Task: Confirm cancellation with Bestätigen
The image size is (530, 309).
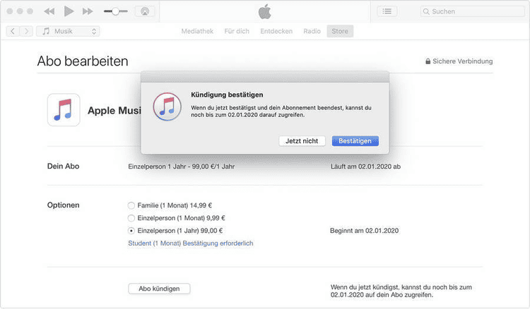Action: click(355, 141)
